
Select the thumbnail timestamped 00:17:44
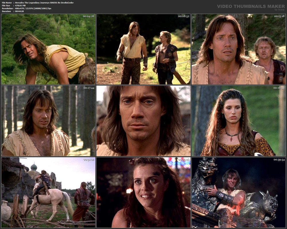pyautogui.click(x=48, y=121)
